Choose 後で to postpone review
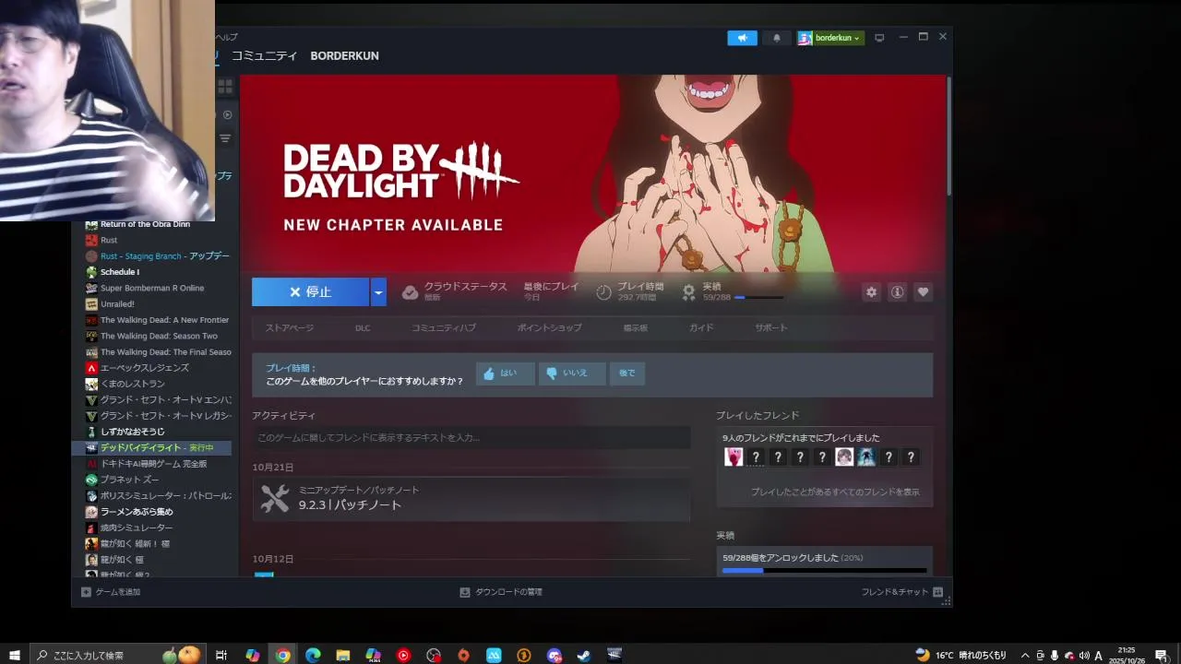 tap(627, 373)
